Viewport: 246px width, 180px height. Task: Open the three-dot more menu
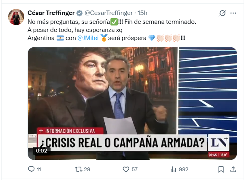[233, 13]
